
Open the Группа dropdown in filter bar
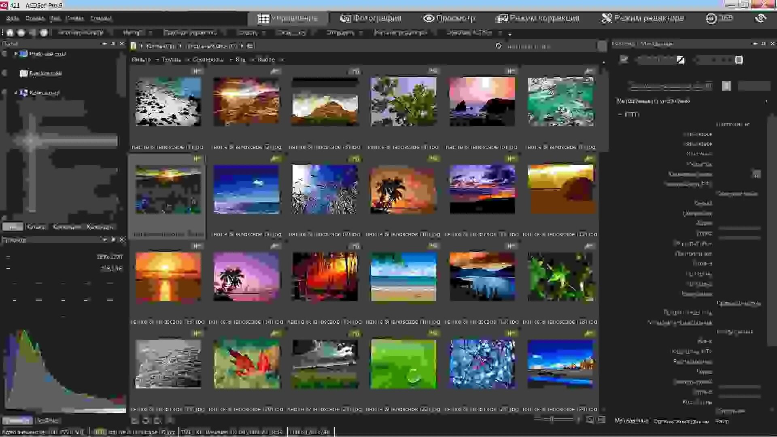171,59
